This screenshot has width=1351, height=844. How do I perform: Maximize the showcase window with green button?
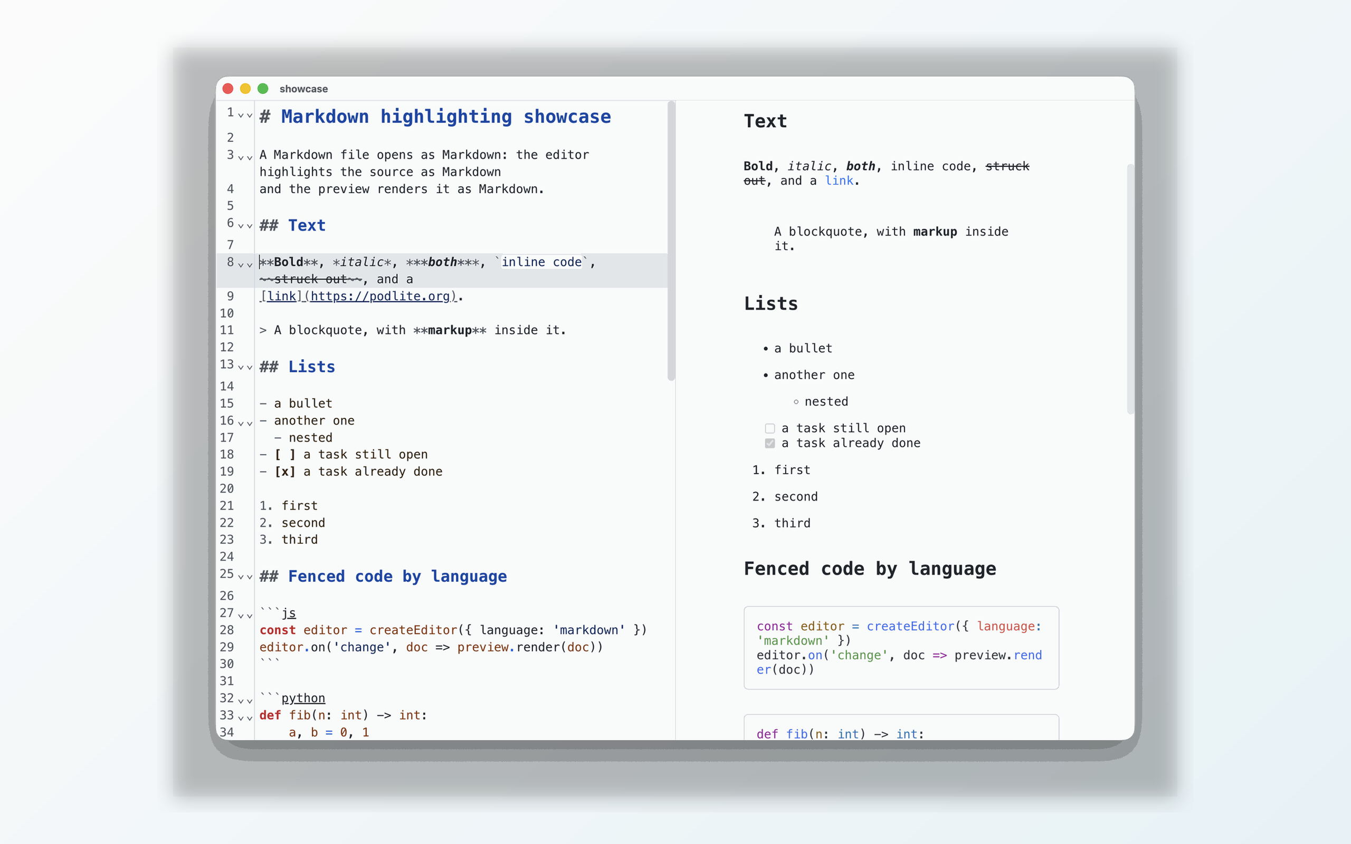coord(263,89)
